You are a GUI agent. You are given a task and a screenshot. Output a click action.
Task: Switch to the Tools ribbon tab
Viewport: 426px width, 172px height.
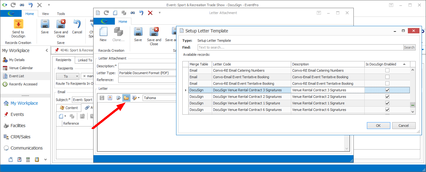[61, 14]
